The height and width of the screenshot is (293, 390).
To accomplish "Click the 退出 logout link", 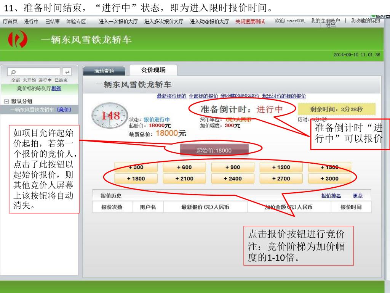I will (x=331, y=25).
